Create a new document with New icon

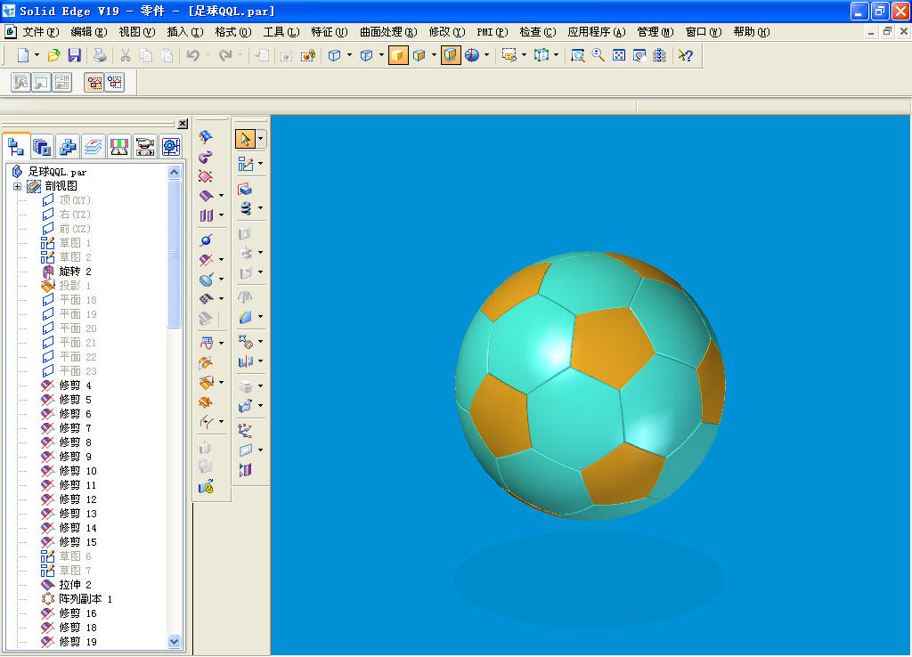(x=22, y=55)
